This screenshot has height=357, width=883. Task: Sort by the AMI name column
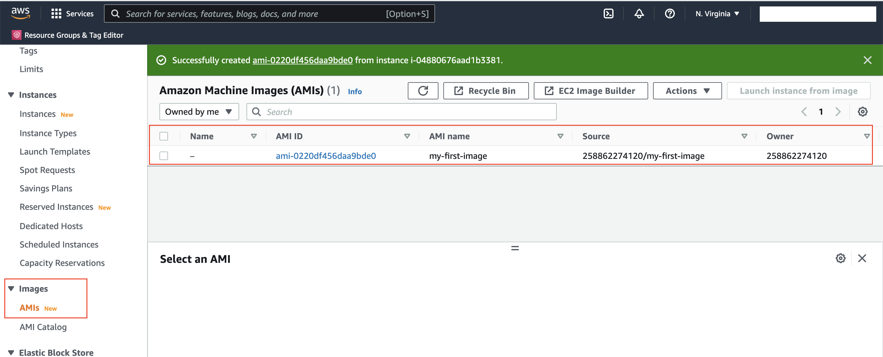[560, 136]
